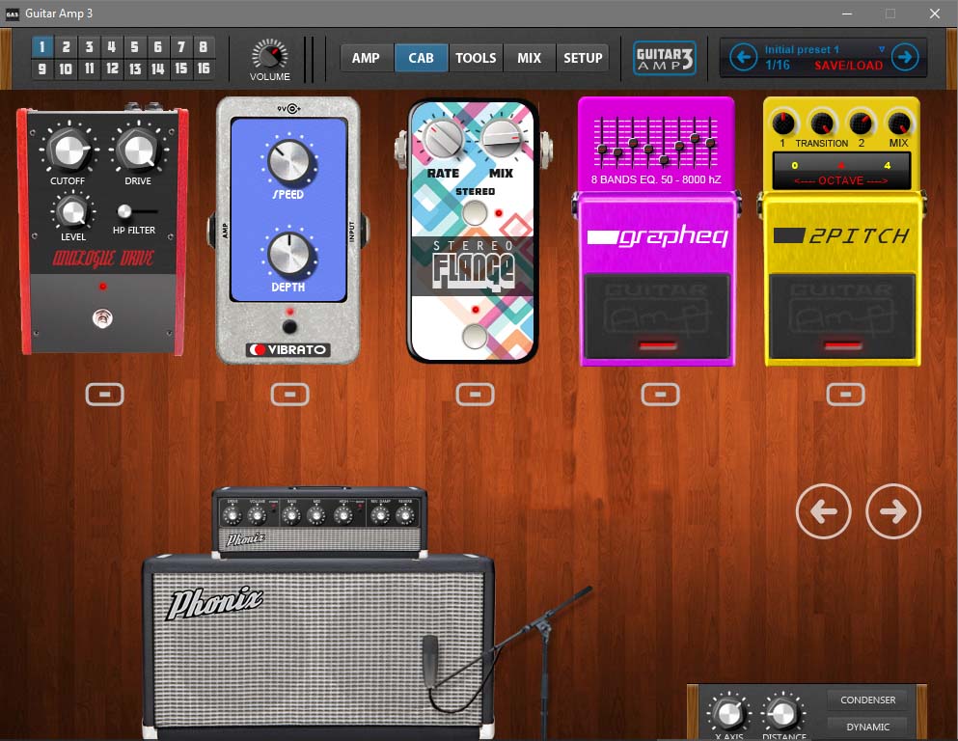Image resolution: width=958 pixels, height=741 pixels.
Task: Click the 2Pitch knob 1
Action: tap(782, 123)
